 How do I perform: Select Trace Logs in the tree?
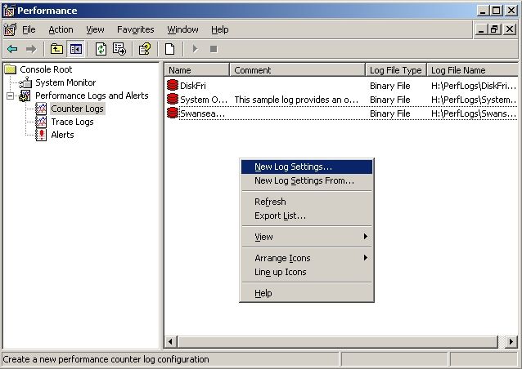point(72,122)
